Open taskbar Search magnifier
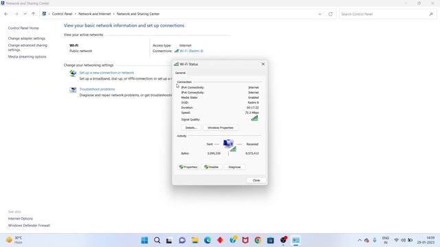 157,240
